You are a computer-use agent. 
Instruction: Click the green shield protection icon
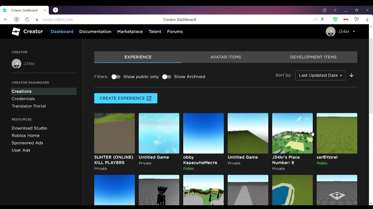click(335, 19)
